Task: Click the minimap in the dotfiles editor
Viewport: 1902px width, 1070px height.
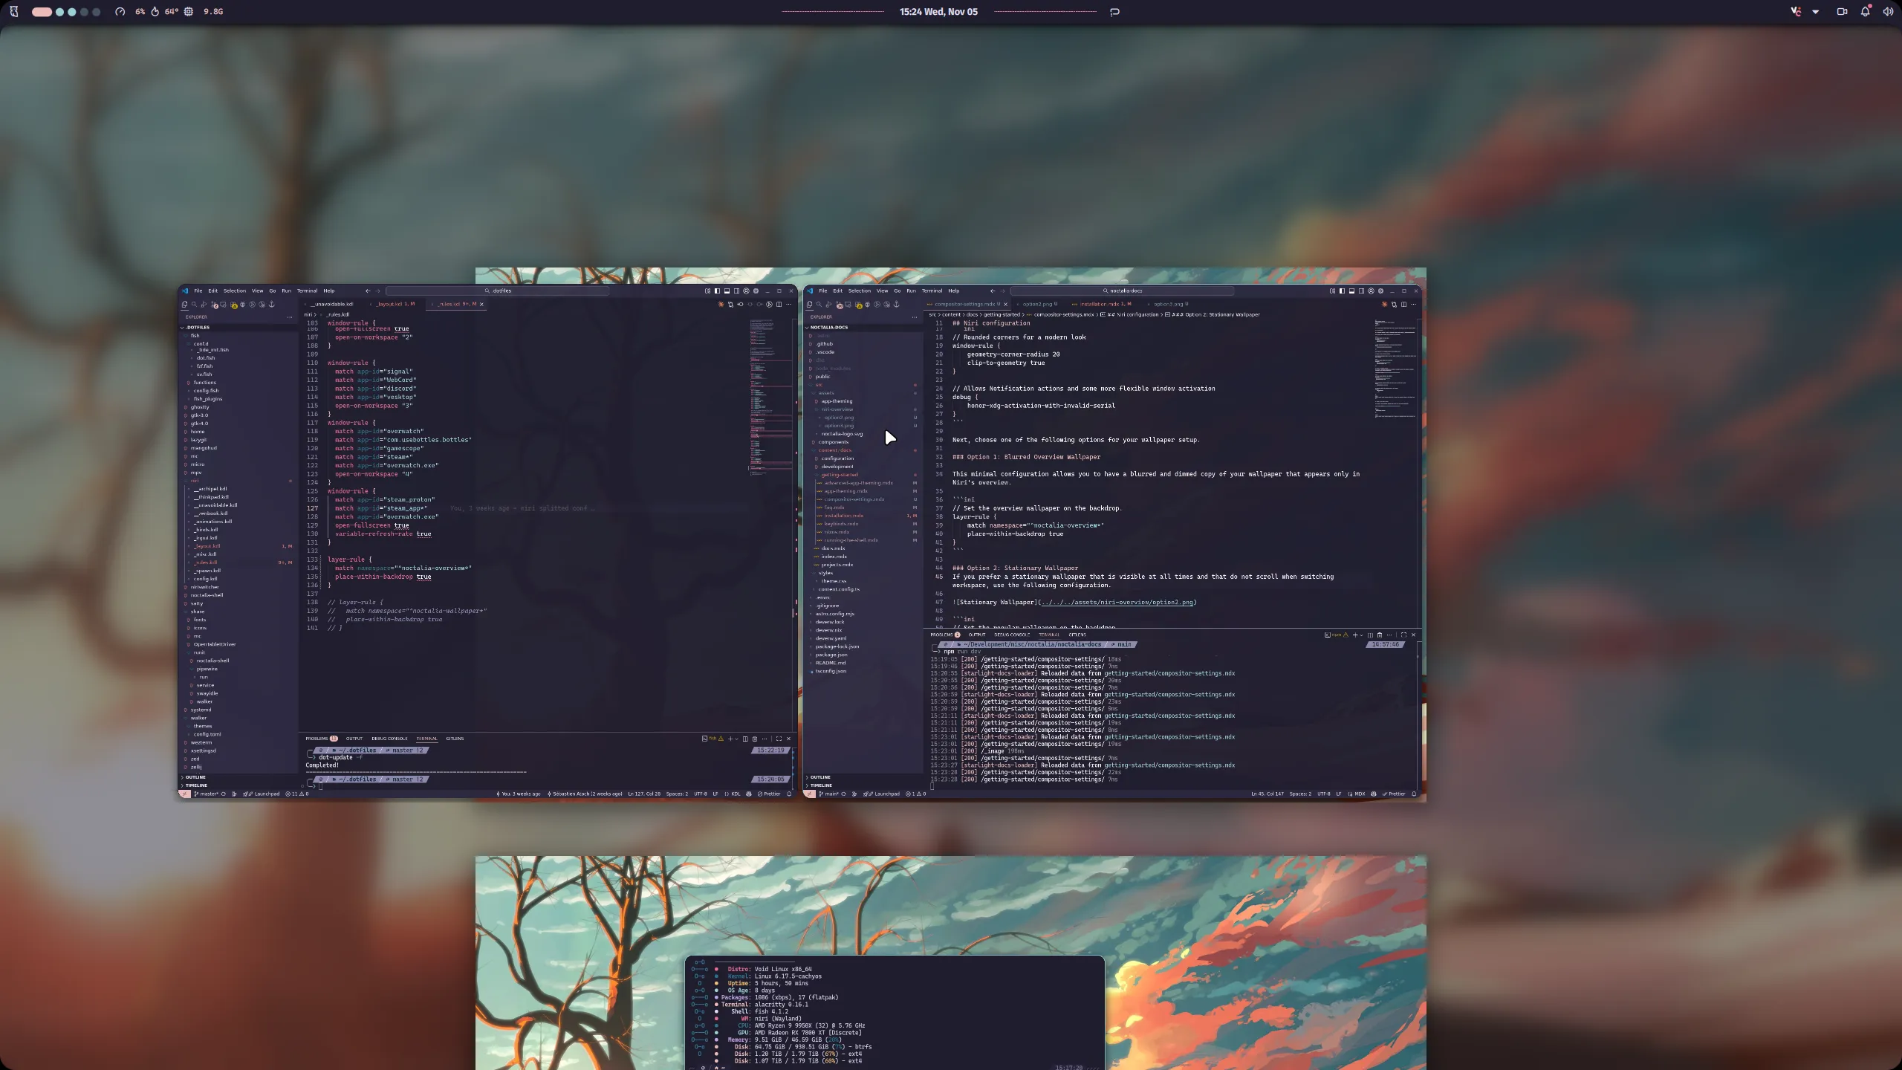Action: 765,394
